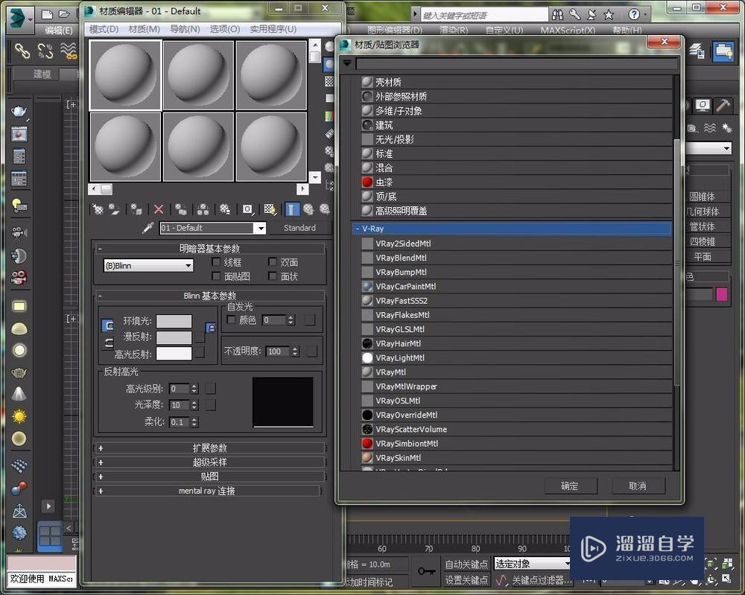The height and width of the screenshot is (595, 745).
Task: Click 设置关键点 set key toggle
Action: [466, 580]
